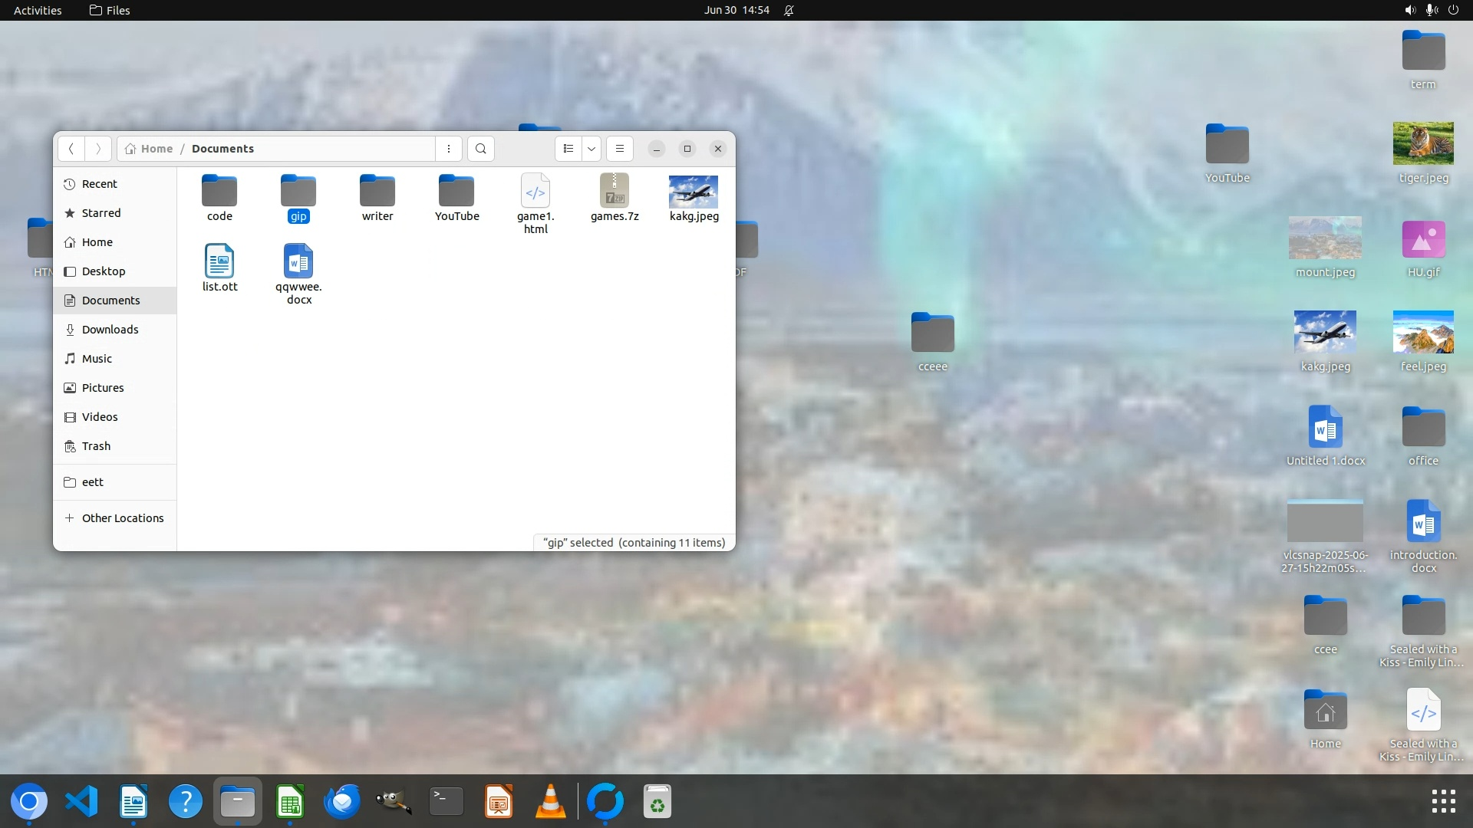Select the list.ott template file
The width and height of the screenshot is (1473, 828).
(219, 262)
